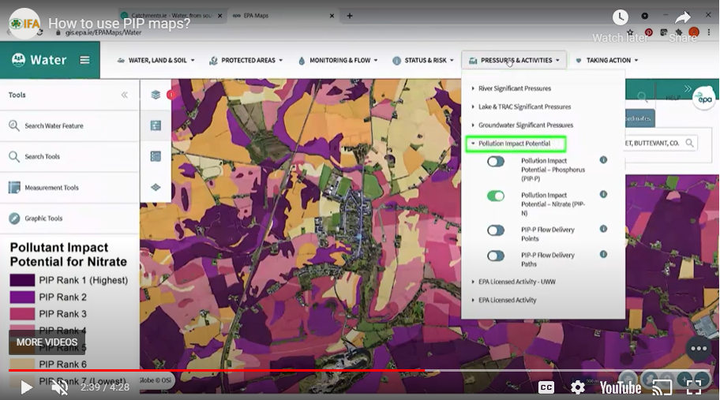This screenshot has height=400, width=720.
Task: Click PIP Rank 3 color swatch
Action: point(22,314)
